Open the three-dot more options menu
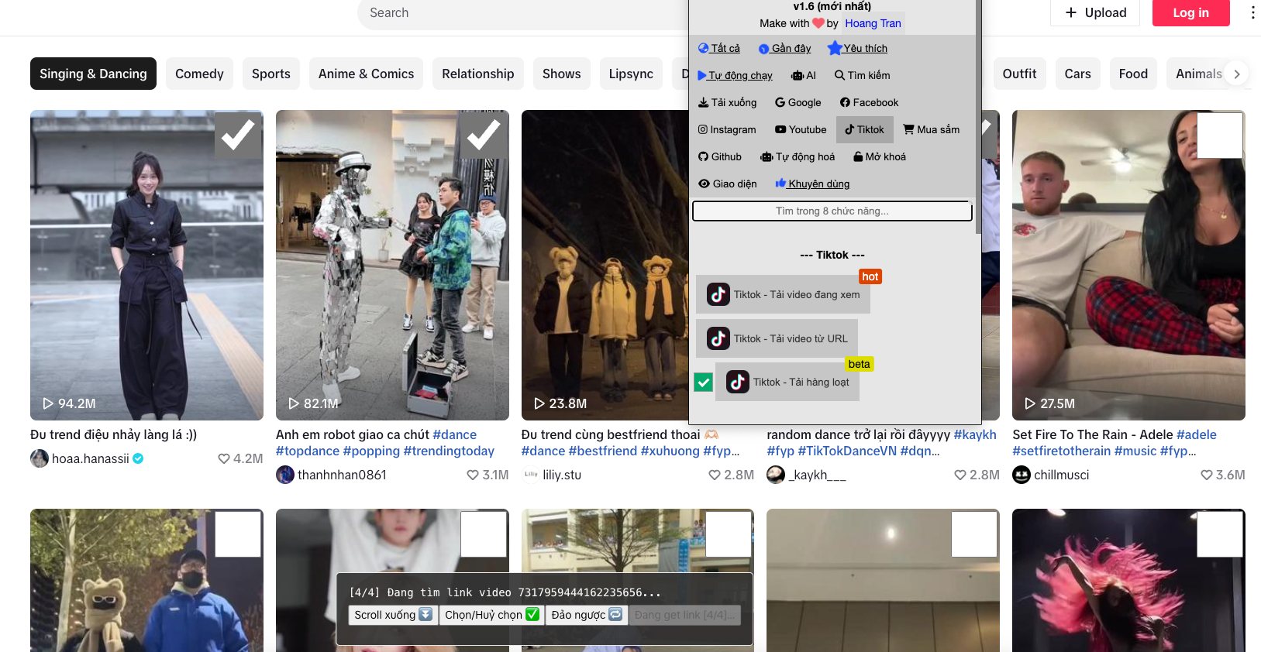 (1252, 12)
